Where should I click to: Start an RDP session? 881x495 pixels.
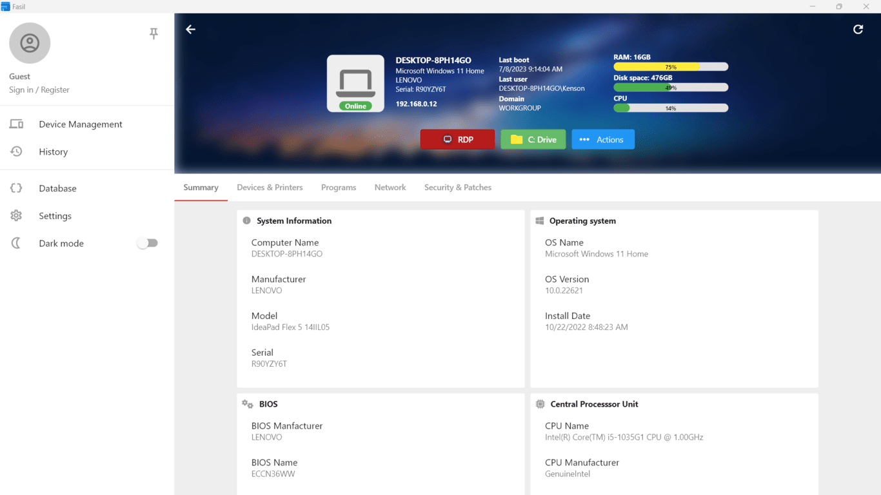[457, 139]
